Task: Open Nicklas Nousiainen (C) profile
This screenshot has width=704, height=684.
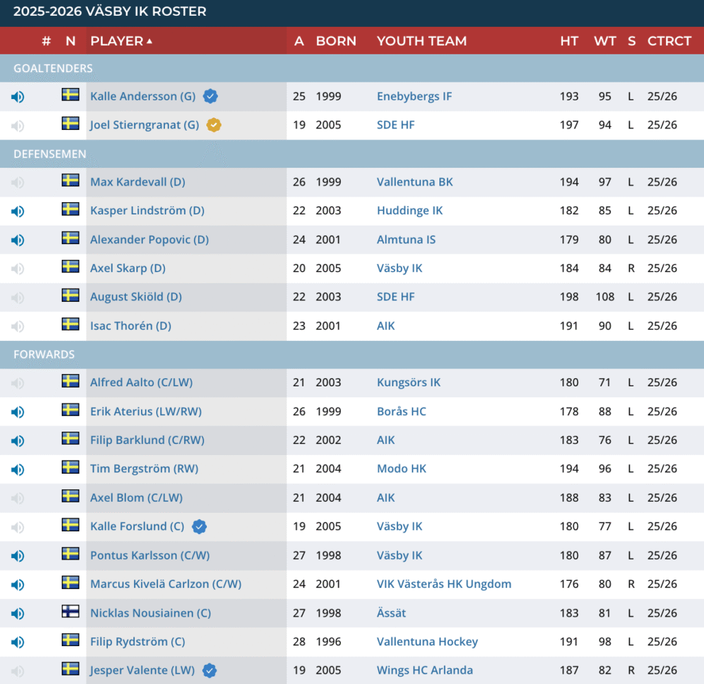Action: click(151, 613)
